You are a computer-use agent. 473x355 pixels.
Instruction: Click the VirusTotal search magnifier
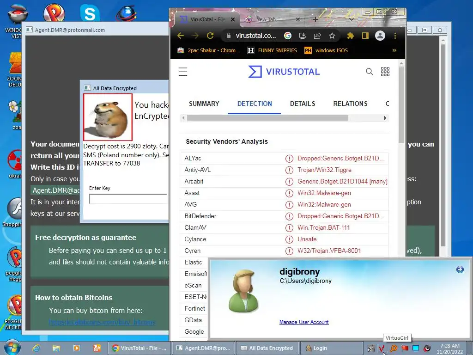(x=369, y=72)
